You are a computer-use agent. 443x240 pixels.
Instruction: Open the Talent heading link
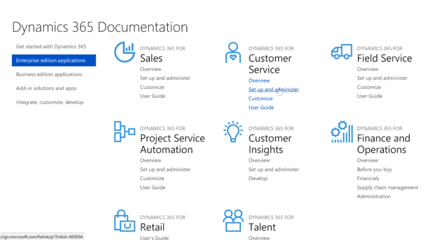coord(262,227)
